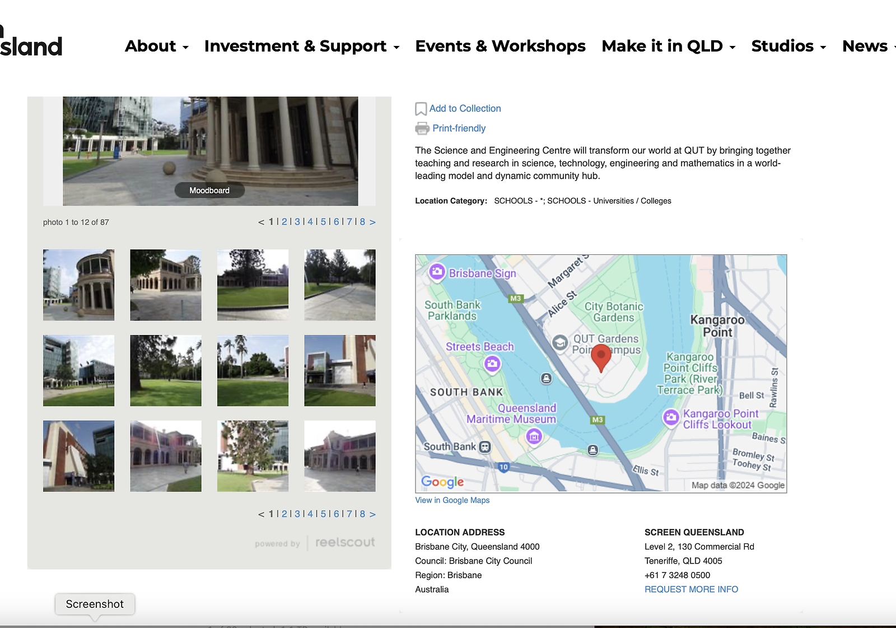Image resolution: width=896 pixels, height=628 pixels.
Task: Open third-row fourth thumbnail of heritage building
Action: (340, 456)
